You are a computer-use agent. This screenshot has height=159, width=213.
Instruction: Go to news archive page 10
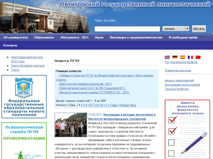102,105
